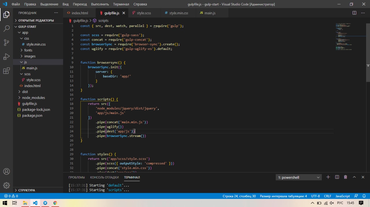Maximize the terminal panel with up chevron

[354, 177]
